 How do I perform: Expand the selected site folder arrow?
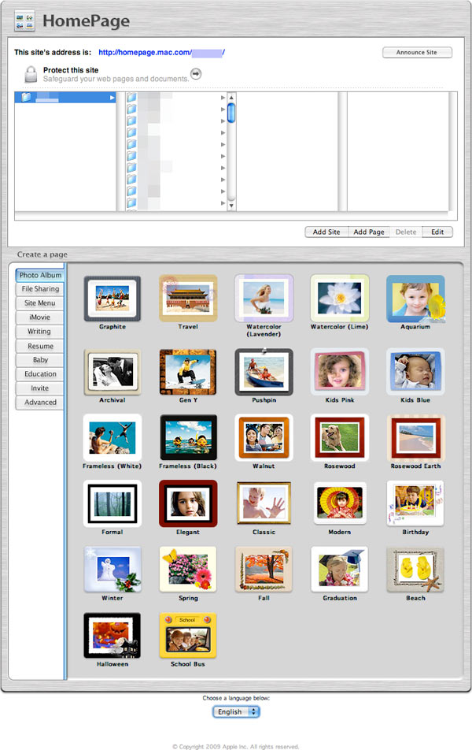point(112,98)
